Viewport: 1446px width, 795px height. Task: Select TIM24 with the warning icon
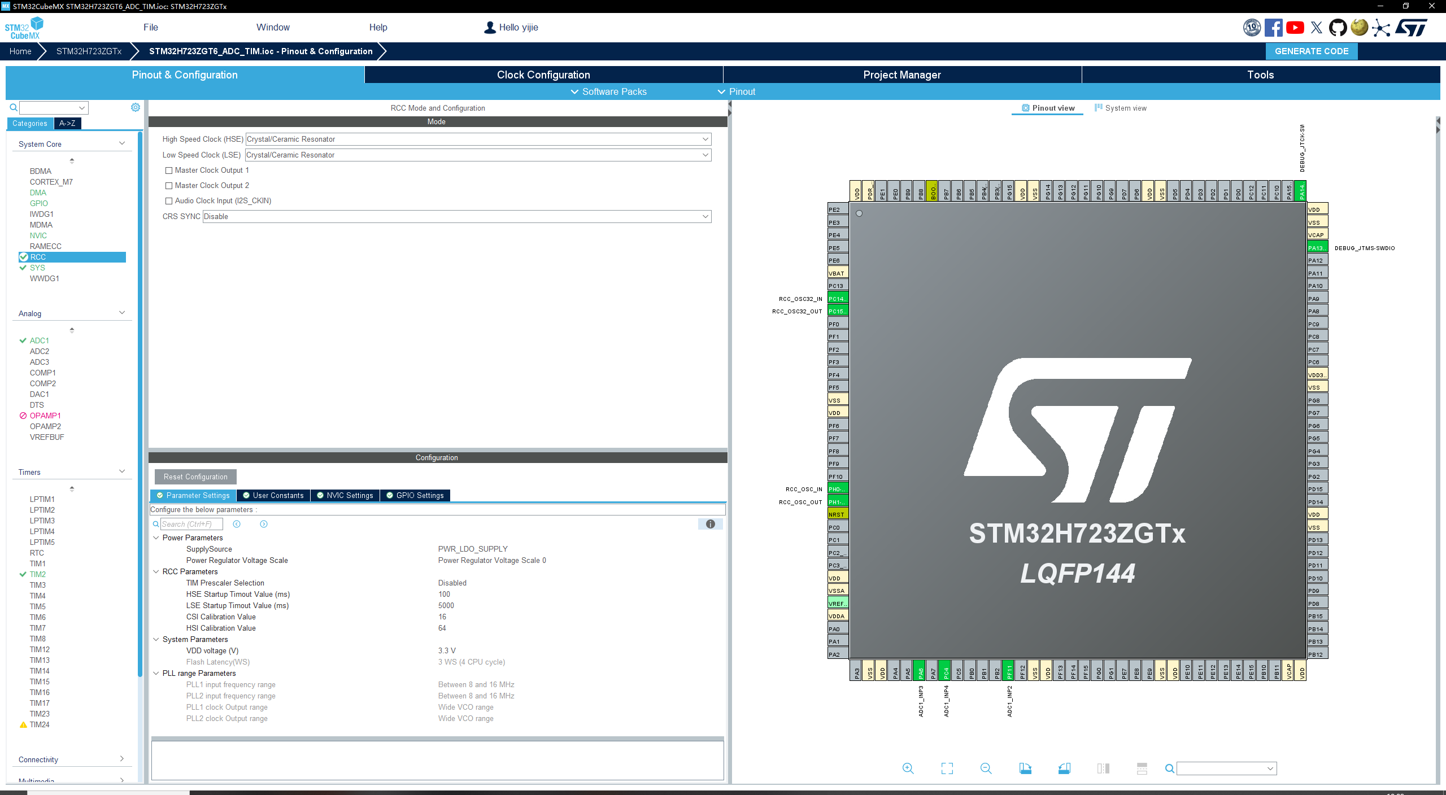pyautogui.click(x=40, y=724)
